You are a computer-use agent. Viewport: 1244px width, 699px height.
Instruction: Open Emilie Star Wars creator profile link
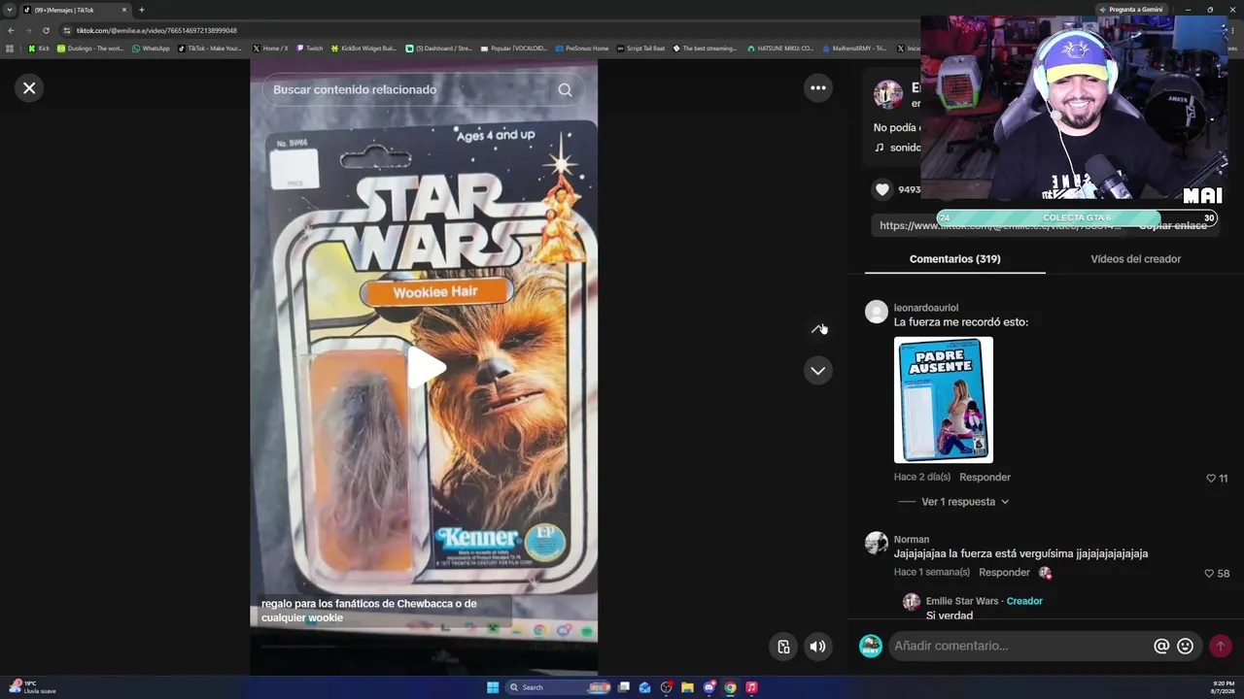coord(962,602)
